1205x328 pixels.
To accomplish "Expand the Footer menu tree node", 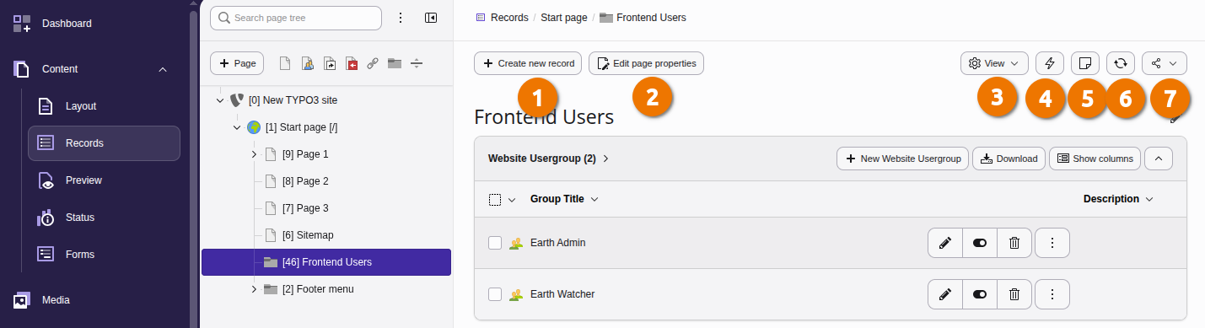I will pos(254,289).
